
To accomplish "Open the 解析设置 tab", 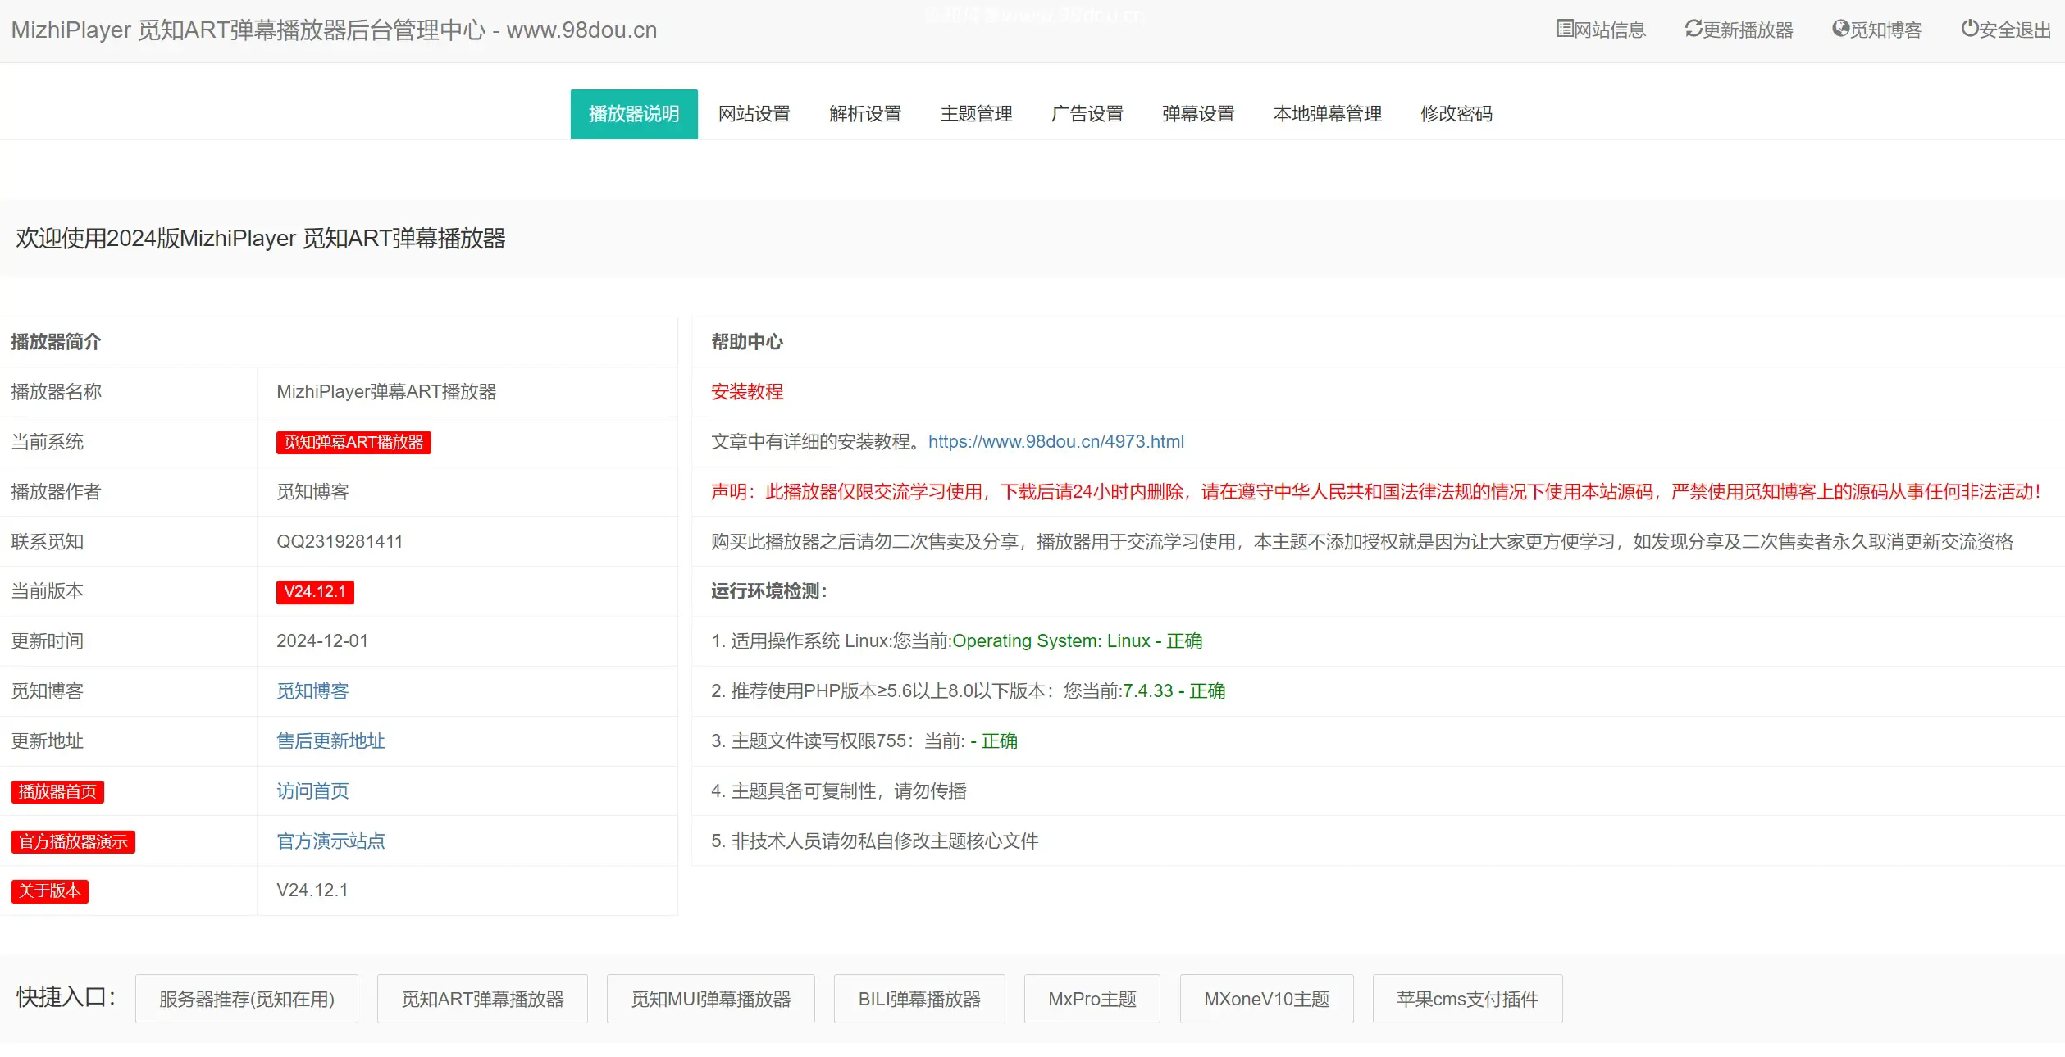I will pos(865,114).
